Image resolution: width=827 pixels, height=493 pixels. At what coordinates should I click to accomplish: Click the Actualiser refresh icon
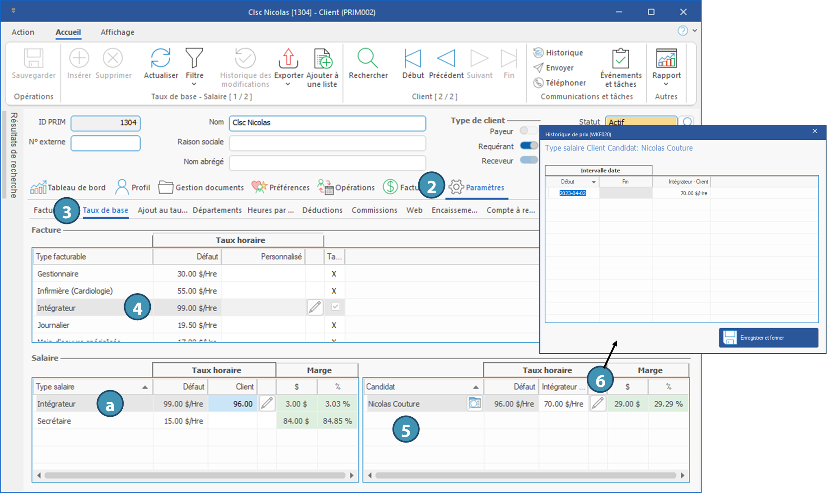[x=160, y=58]
